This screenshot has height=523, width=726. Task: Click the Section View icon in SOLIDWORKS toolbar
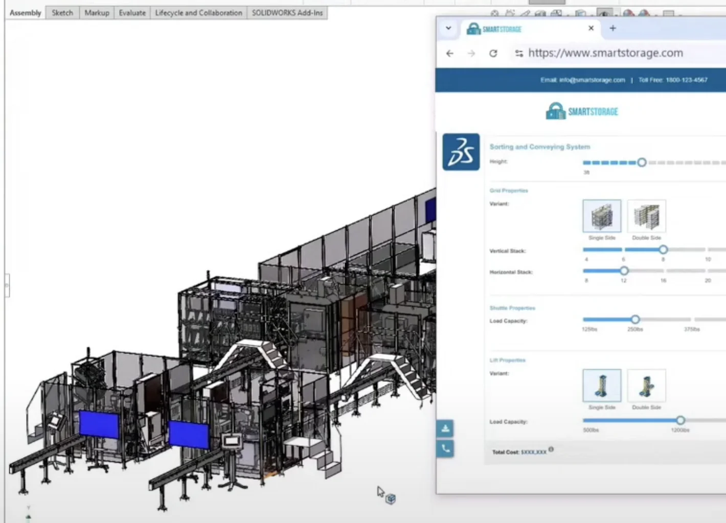(541, 14)
